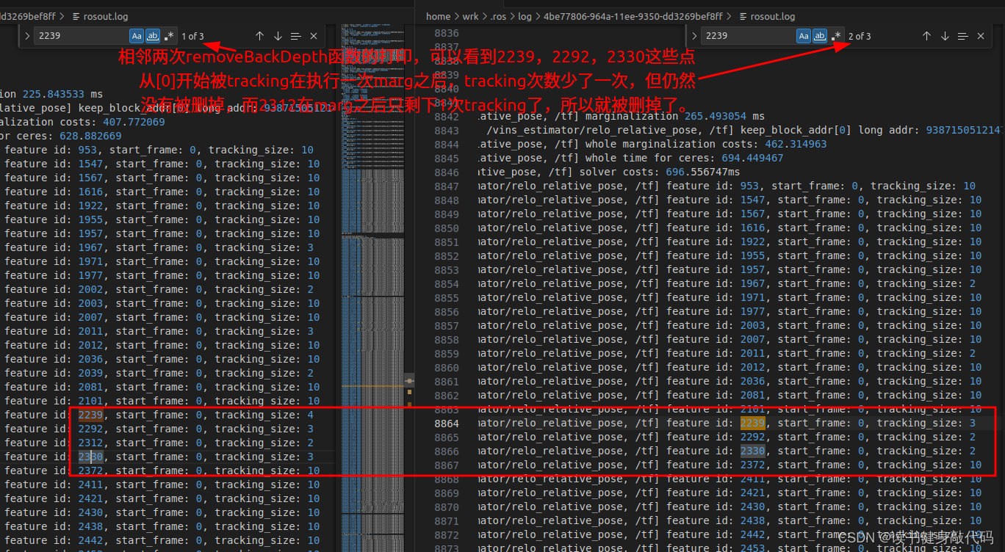Viewport: 1005px width, 552px height.
Task: Go to next match in left find widget
Action: [278, 36]
